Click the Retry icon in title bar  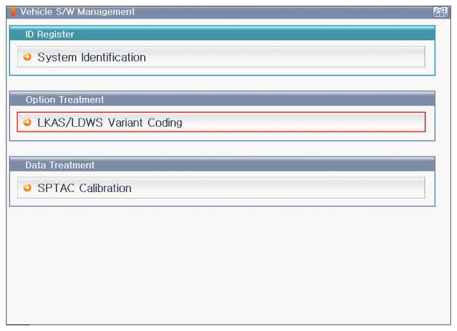click(440, 12)
